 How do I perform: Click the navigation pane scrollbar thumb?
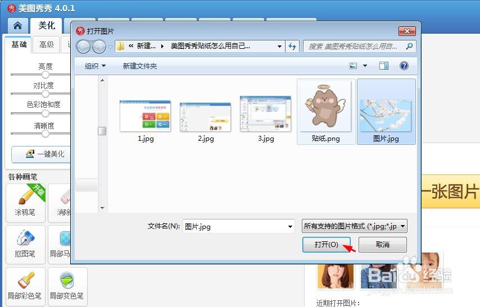(102, 131)
